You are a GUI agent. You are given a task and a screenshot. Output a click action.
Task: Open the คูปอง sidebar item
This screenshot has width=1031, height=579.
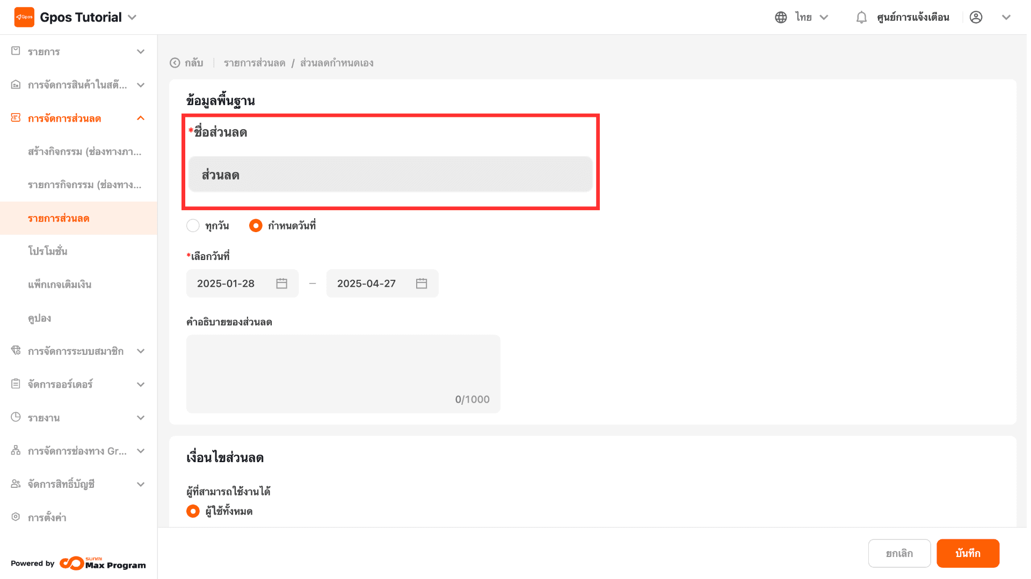pos(40,318)
